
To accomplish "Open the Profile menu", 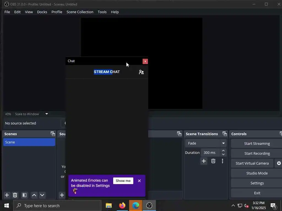I will point(57,12).
